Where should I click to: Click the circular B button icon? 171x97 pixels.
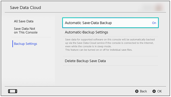click(137, 91)
